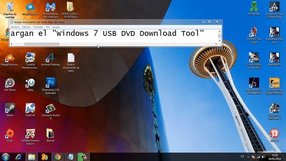Launch RaidCall desktop shortcut
Screen dimensions: 286x161
(x=30, y=110)
